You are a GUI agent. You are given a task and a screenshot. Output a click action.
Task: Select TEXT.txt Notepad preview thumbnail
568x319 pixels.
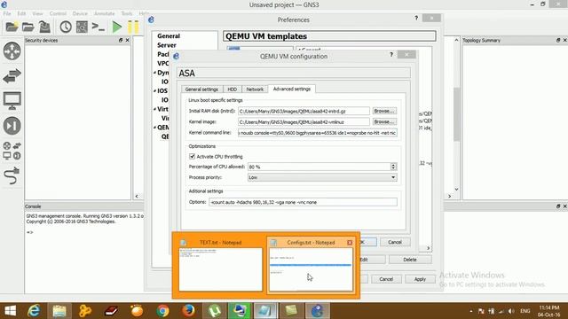point(220,269)
